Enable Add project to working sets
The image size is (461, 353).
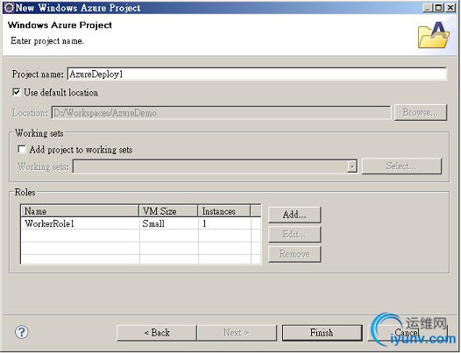tap(21, 149)
